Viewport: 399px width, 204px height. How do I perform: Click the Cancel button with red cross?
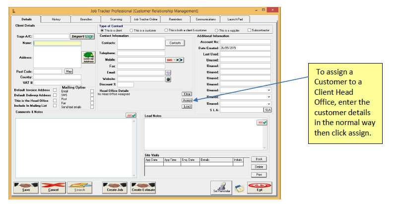pyautogui.click(x=53, y=188)
